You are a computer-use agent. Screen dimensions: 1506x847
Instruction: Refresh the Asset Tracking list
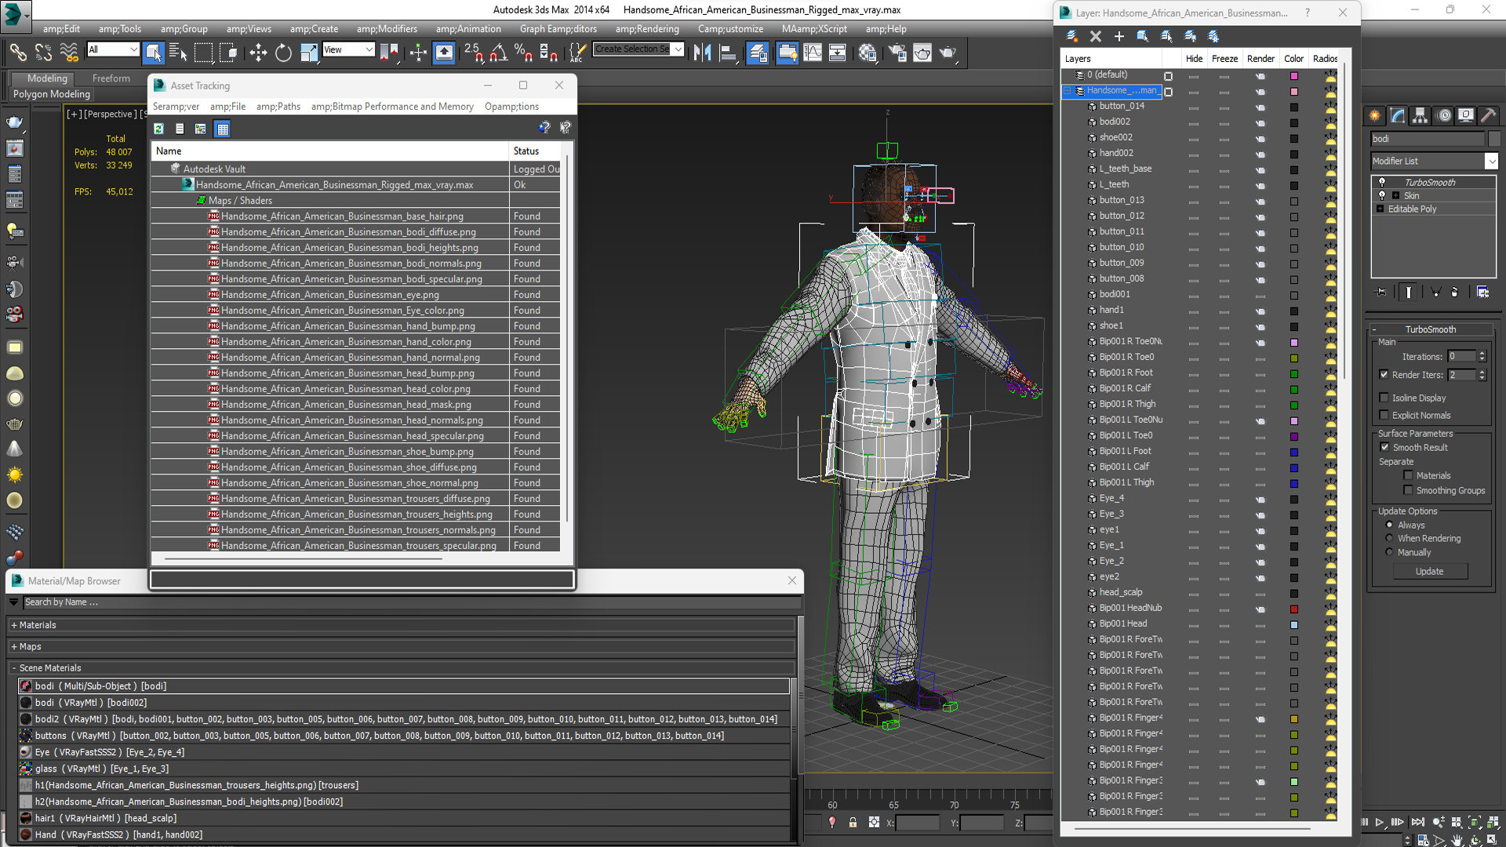[158, 129]
